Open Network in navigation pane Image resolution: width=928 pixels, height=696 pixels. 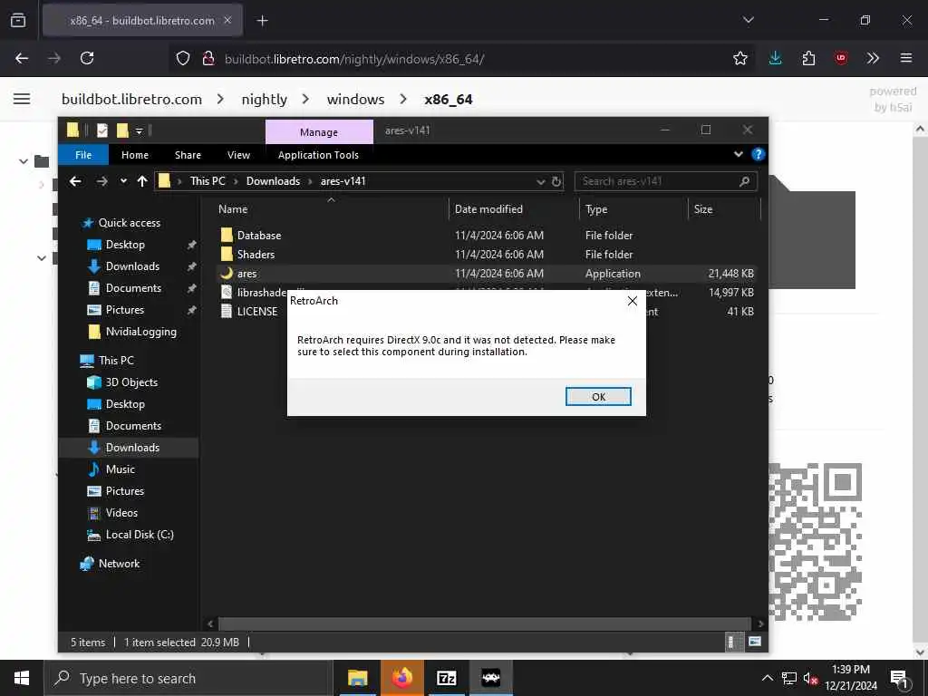[x=119, y=564]
